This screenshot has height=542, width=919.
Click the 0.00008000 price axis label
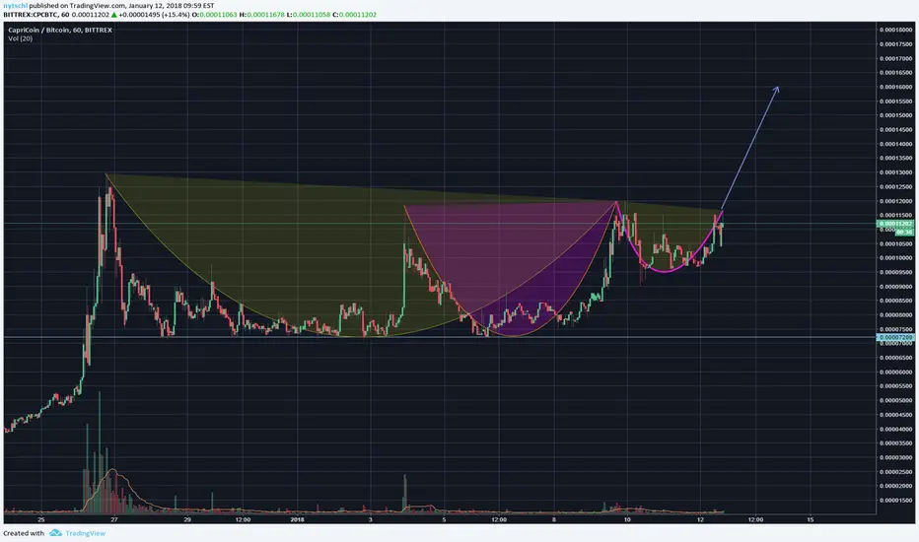coord(896,314)
